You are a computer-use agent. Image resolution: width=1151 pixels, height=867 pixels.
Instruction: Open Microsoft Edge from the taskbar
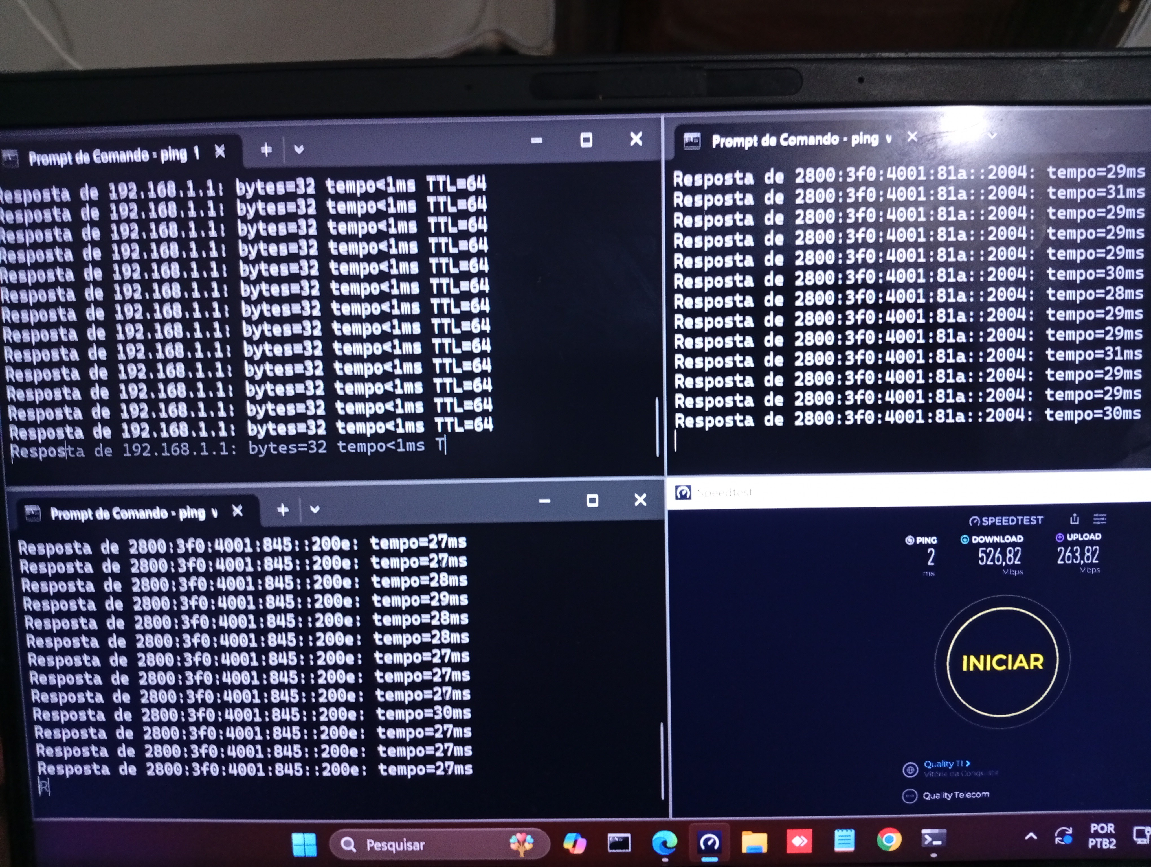[x=664, y=842]
